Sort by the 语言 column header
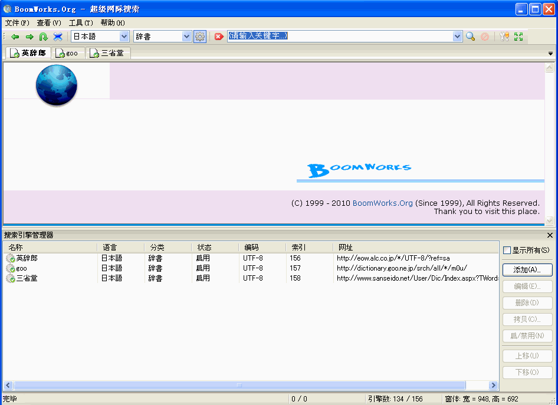The image size is (558, 405). pyautogui.click(x=121, y=247)
